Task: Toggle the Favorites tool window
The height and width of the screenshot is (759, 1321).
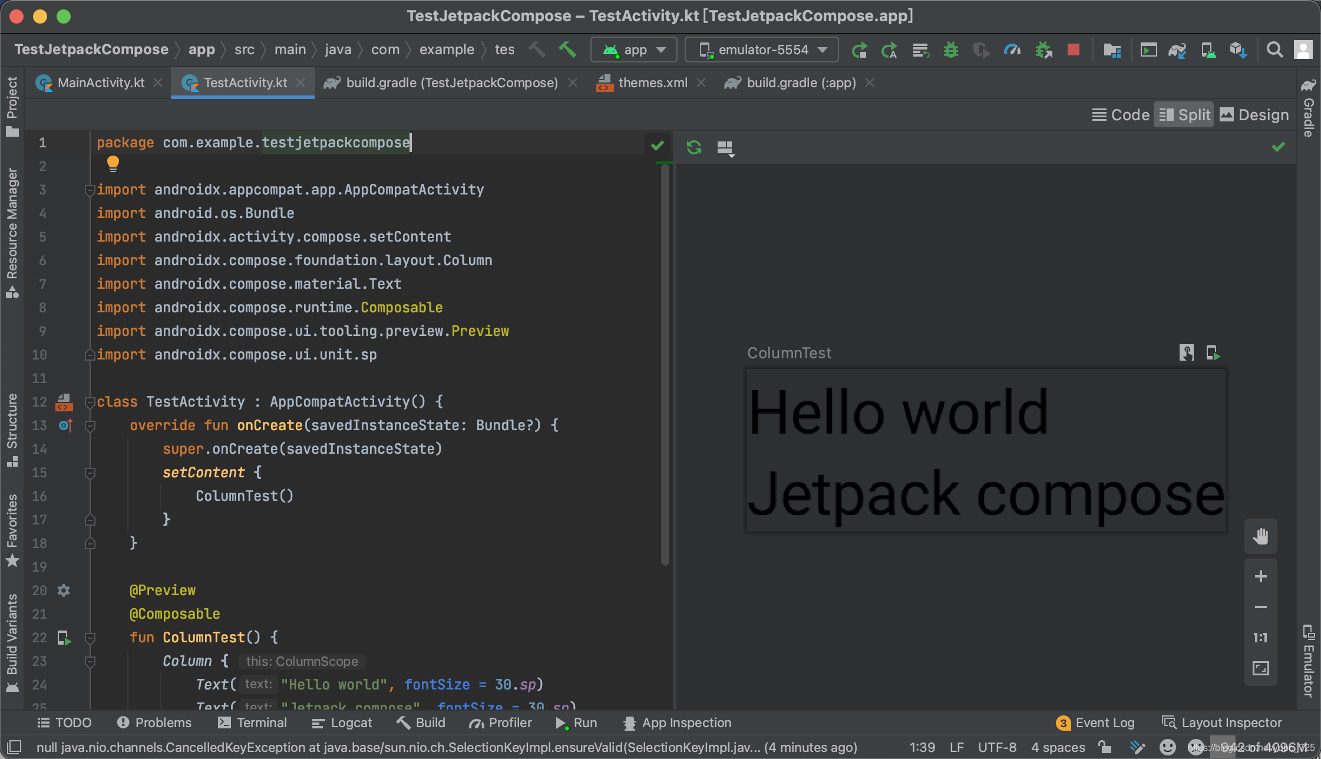Action: (12, 530)
